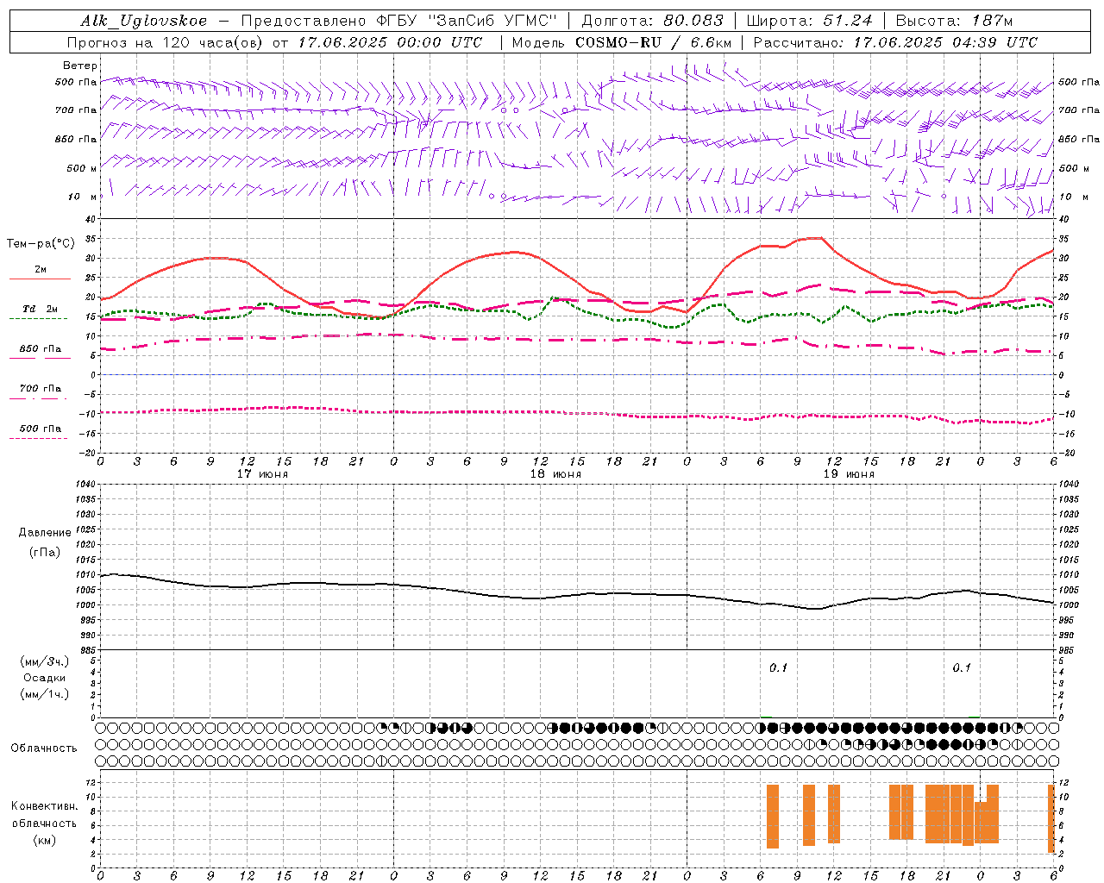
Task: Click the (мм/3ч.) precipitation unit label
Action: [x=45, y=661]
